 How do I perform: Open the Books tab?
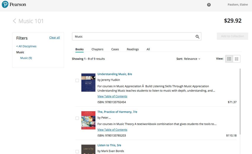point(79,49)
